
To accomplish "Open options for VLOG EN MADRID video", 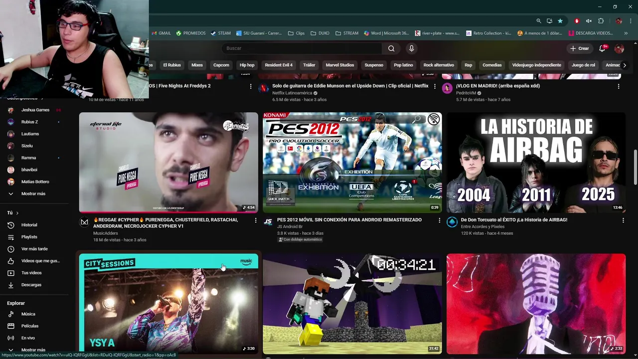I will (619, 86).
